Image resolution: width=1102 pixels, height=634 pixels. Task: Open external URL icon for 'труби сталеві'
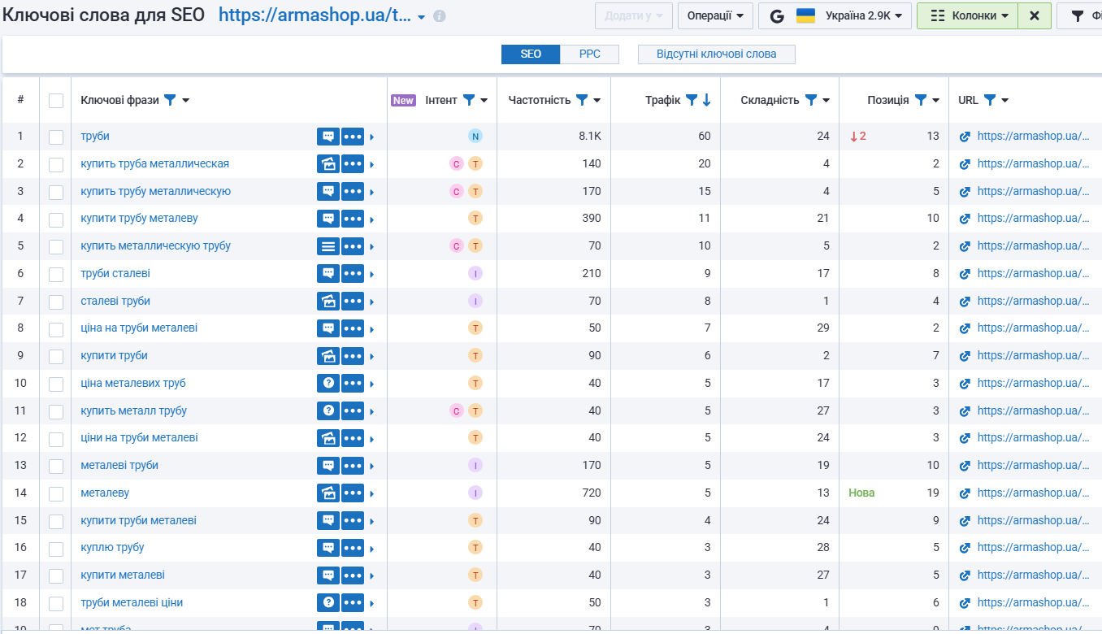point(965,274)
